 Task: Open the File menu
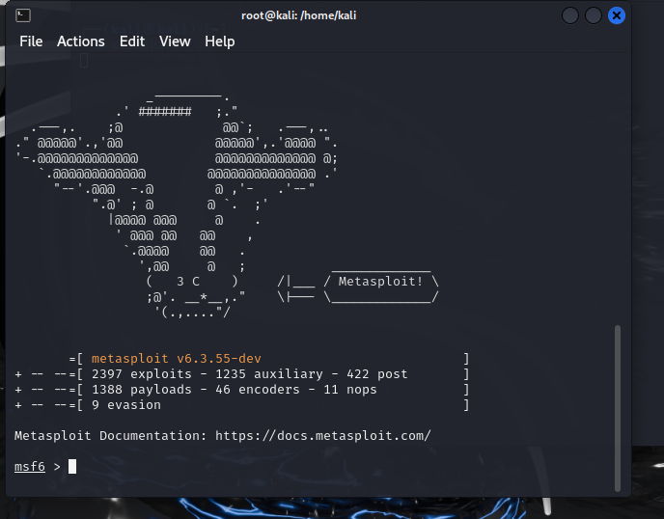(31, 41)
